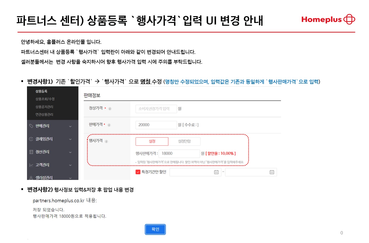Screen dimensions: 369x243
Task: Open the 상품공지관리 menu item
Action: tap(44, 107)
